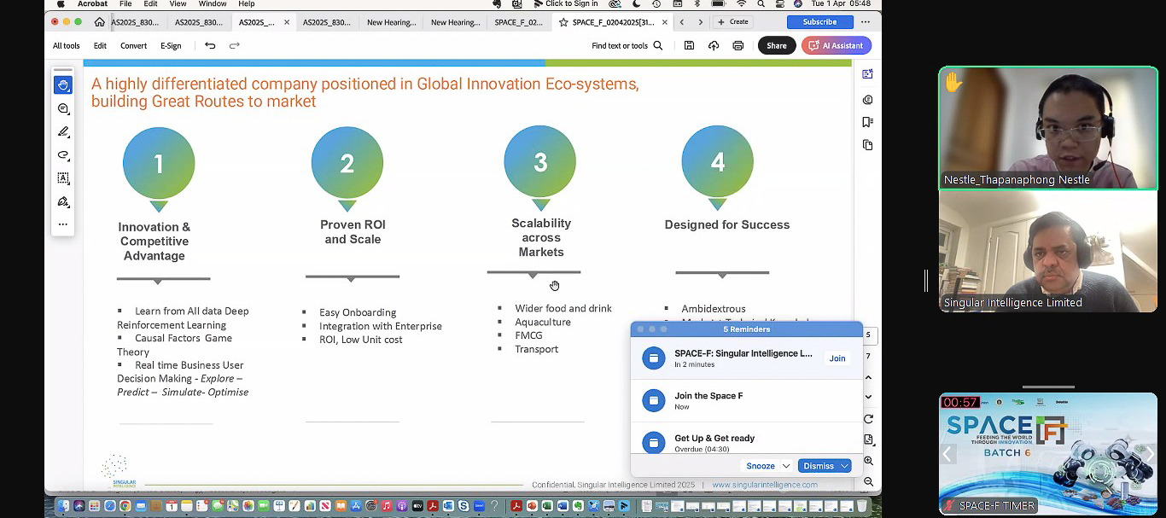The image size is (1166, 518).
Task: Switch to the New Hearing tab
Action: [391, 22]
